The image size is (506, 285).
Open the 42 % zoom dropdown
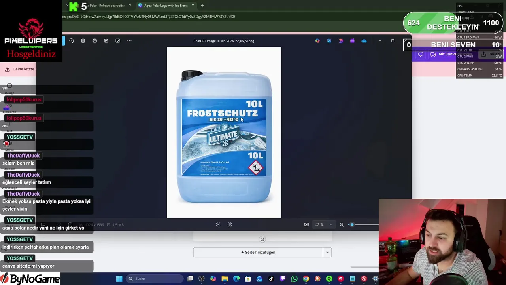click(323, 225)
